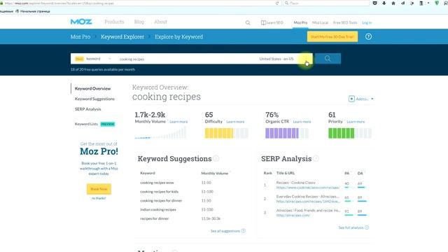
Task: Open the site search magnifier in header
Action: tap(248, 22)
